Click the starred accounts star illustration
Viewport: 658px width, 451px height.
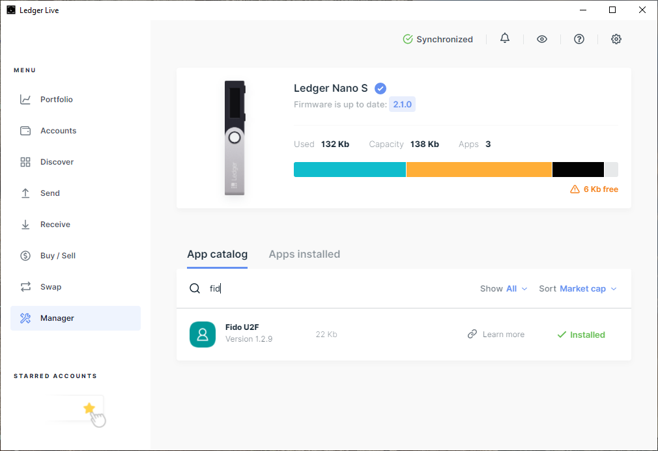[x=89, y=408]
